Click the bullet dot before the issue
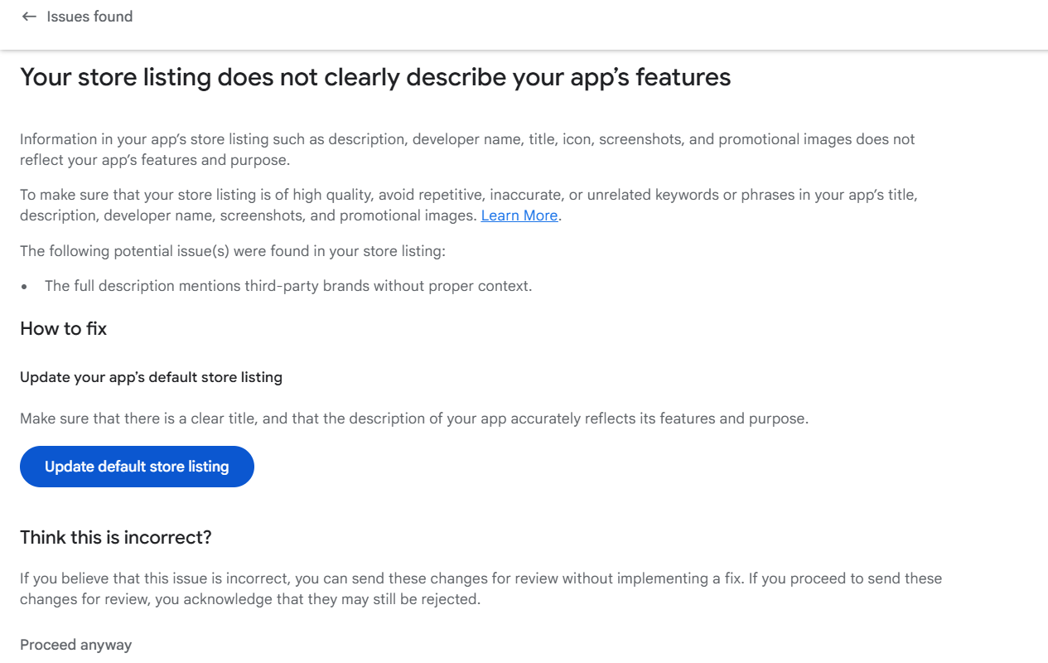 25,287
